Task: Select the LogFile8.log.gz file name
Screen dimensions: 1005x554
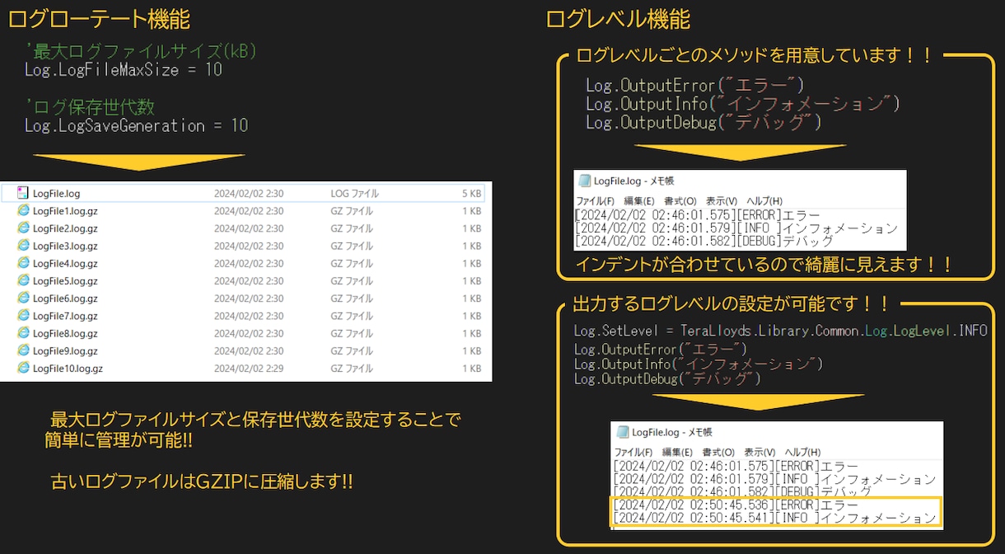Action: pos(65,334)
